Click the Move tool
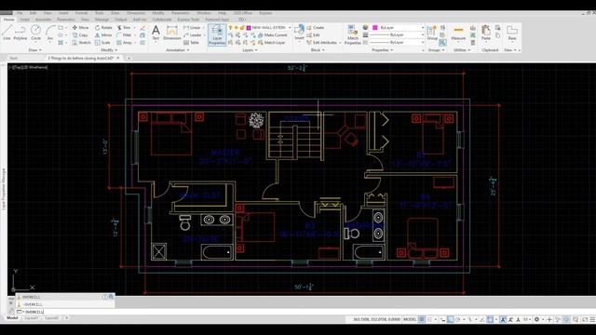This screenshot has width=596, height=335. (81, 28)
